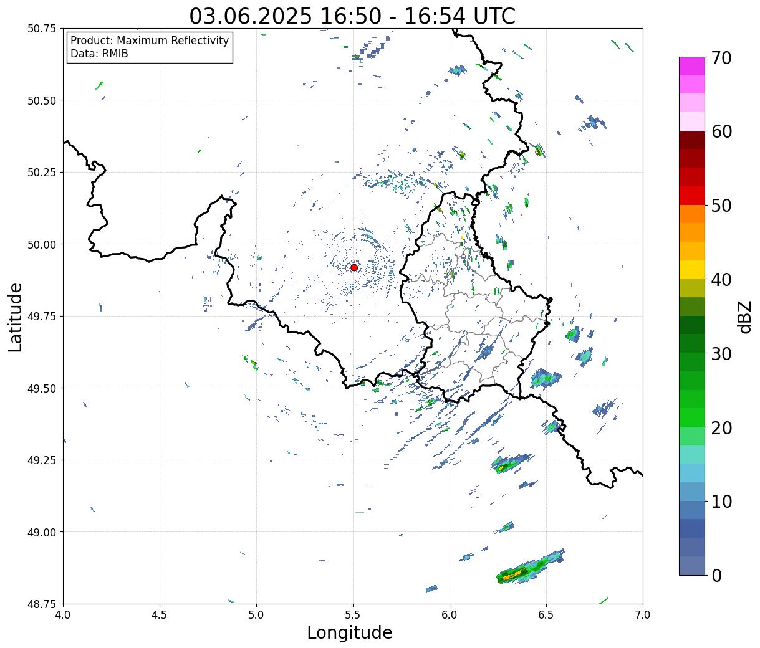Click the latitude tick label 49.75
The image size is (760, 648).
tap(42, 317)
